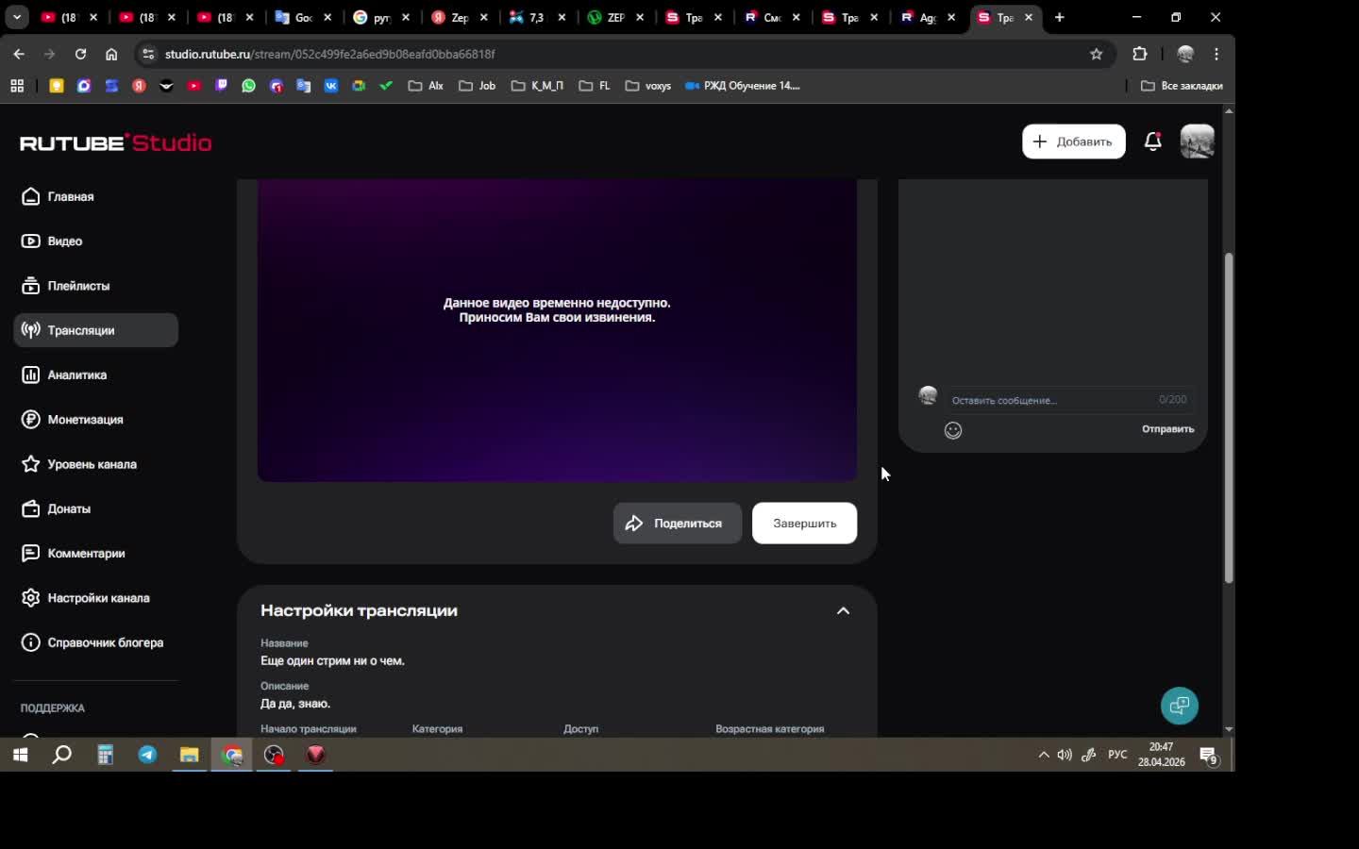Open the РЖД Обучение bookmark
Screen dimensions: 1359x849
tap(743, 86)
